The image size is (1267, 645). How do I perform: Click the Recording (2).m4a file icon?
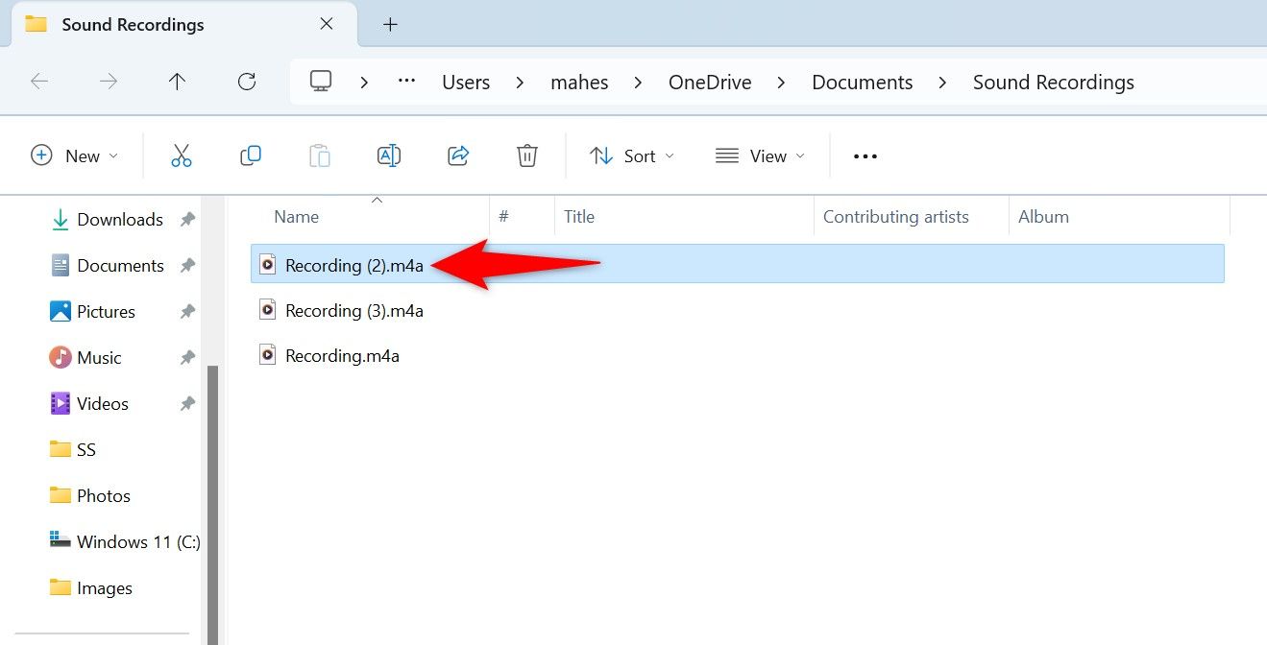coord(268,265)
